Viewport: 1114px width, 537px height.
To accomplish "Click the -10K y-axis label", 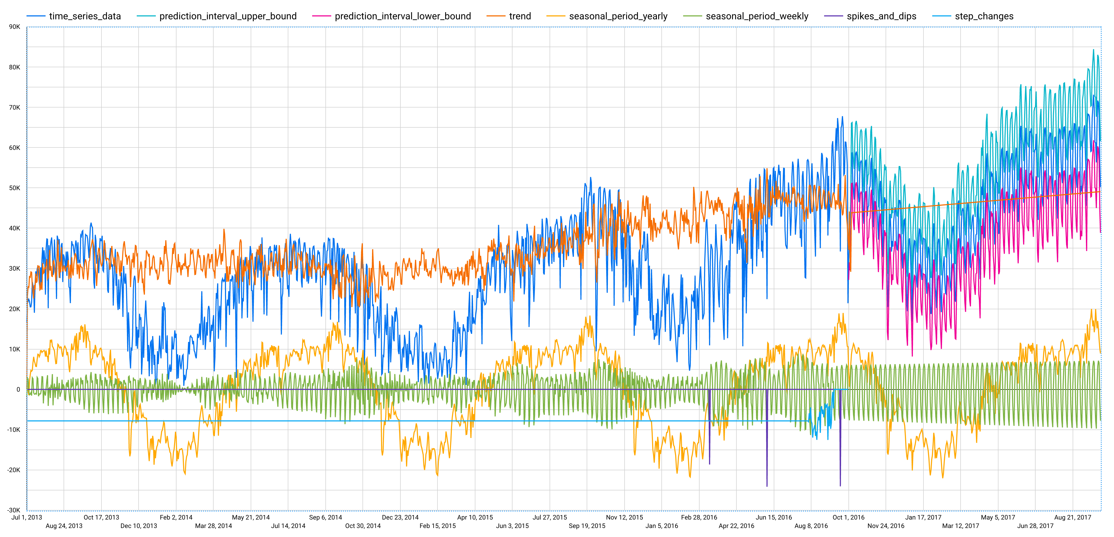I will (14, 429).
